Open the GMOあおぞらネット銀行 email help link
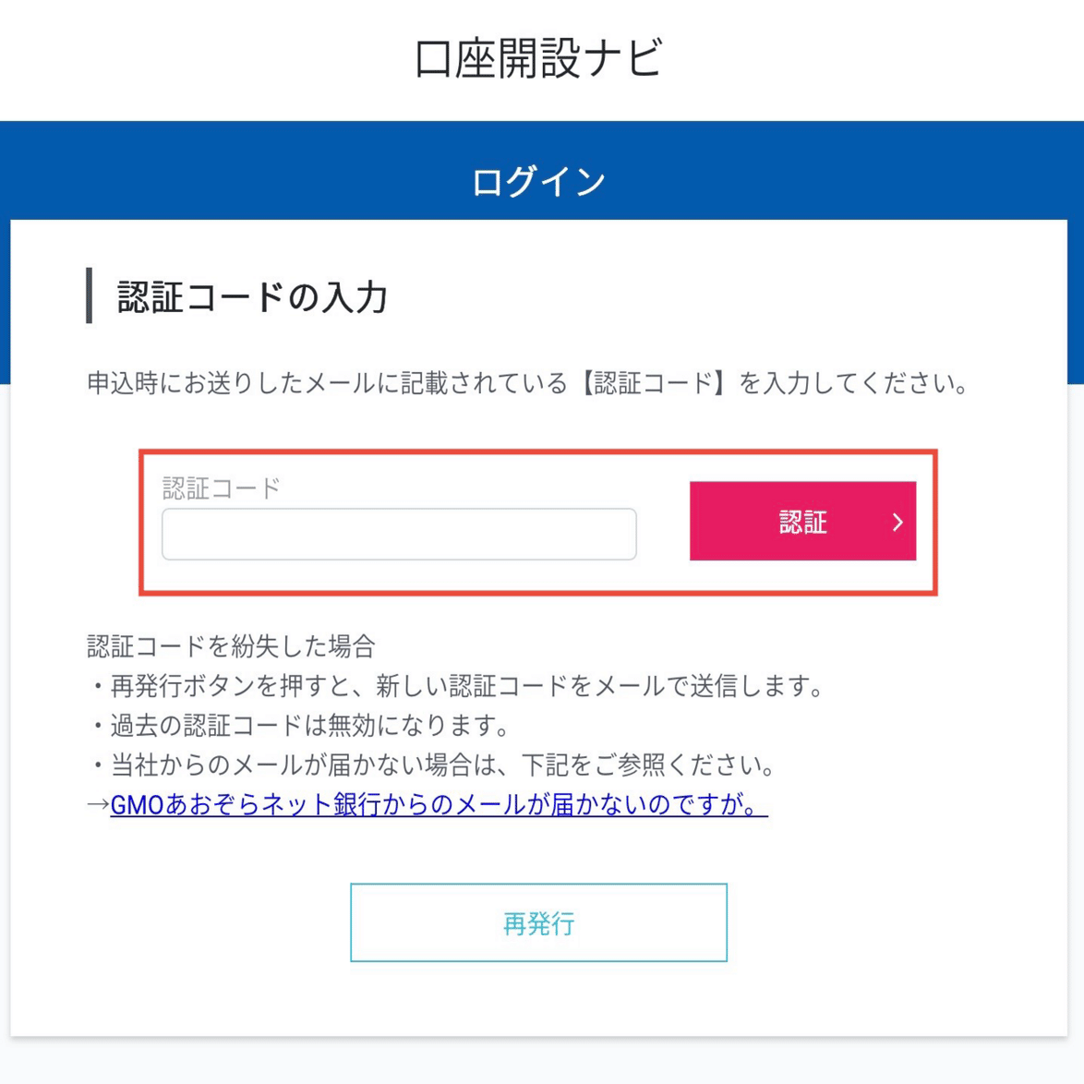1084x1084 pixels. (x=441, y=805)
